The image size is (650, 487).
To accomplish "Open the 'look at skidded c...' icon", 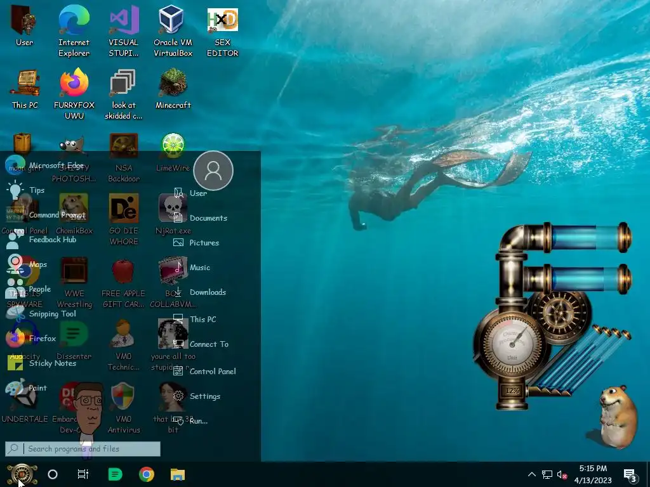I will click(x=123, y=94).
